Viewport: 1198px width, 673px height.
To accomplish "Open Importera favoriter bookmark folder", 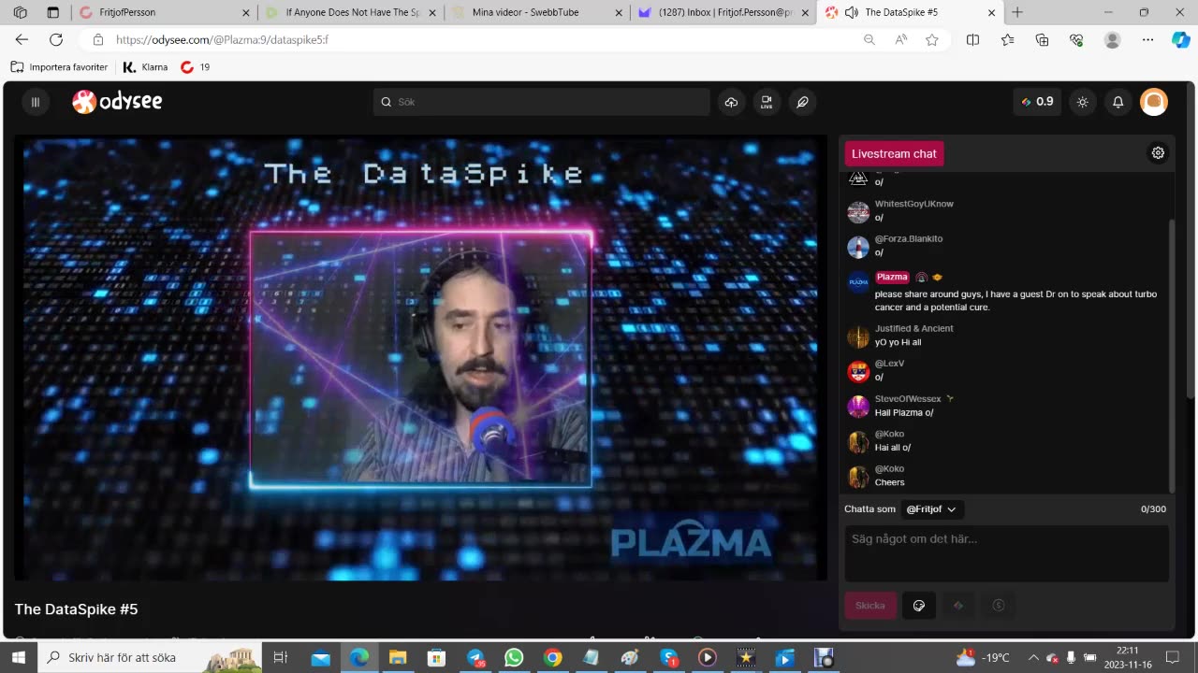I will tap(59, 67).
